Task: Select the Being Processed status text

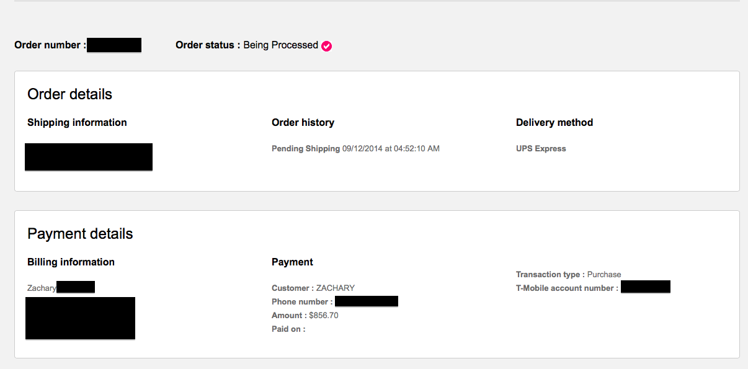Action: click(280, 45)
